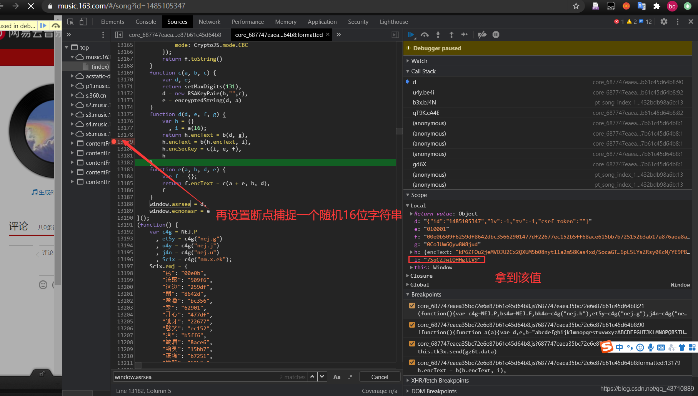Switch to the Console tab

[x=146, y=22]
